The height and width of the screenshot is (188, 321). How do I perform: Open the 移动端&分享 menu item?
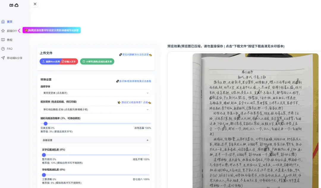coord(15,58)
